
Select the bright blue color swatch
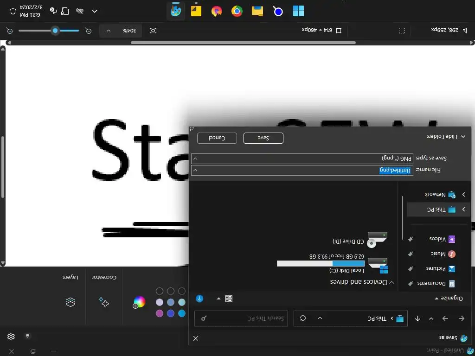(x=182, y=313)
